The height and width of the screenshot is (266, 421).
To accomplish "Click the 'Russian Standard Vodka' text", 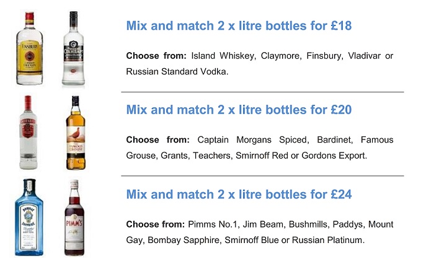I will tap(177, 72).
